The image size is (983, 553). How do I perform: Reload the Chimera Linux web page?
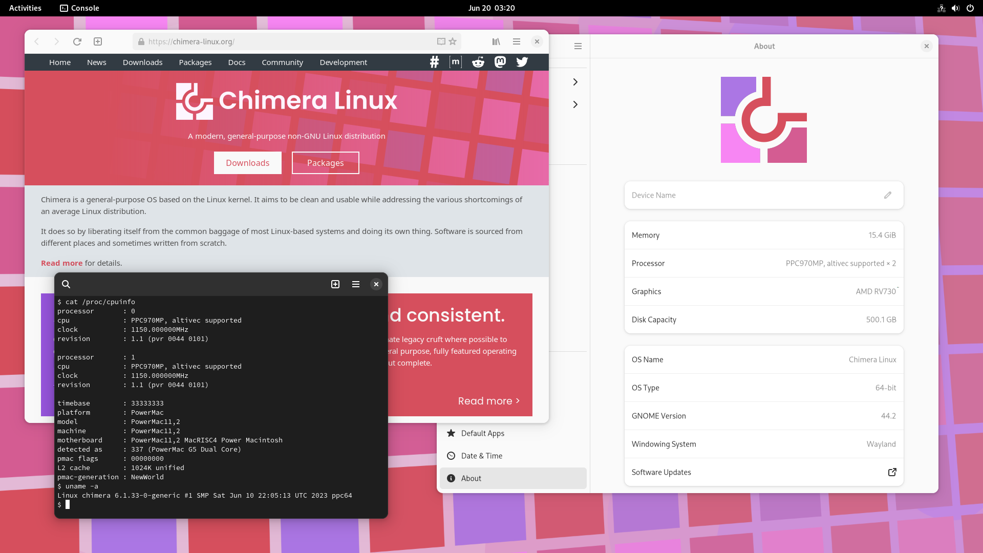[77, 41]
